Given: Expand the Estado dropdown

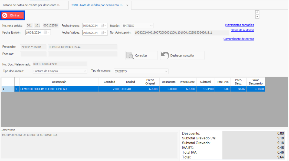Looking at the screenshot, I should [x=151, y=26].
